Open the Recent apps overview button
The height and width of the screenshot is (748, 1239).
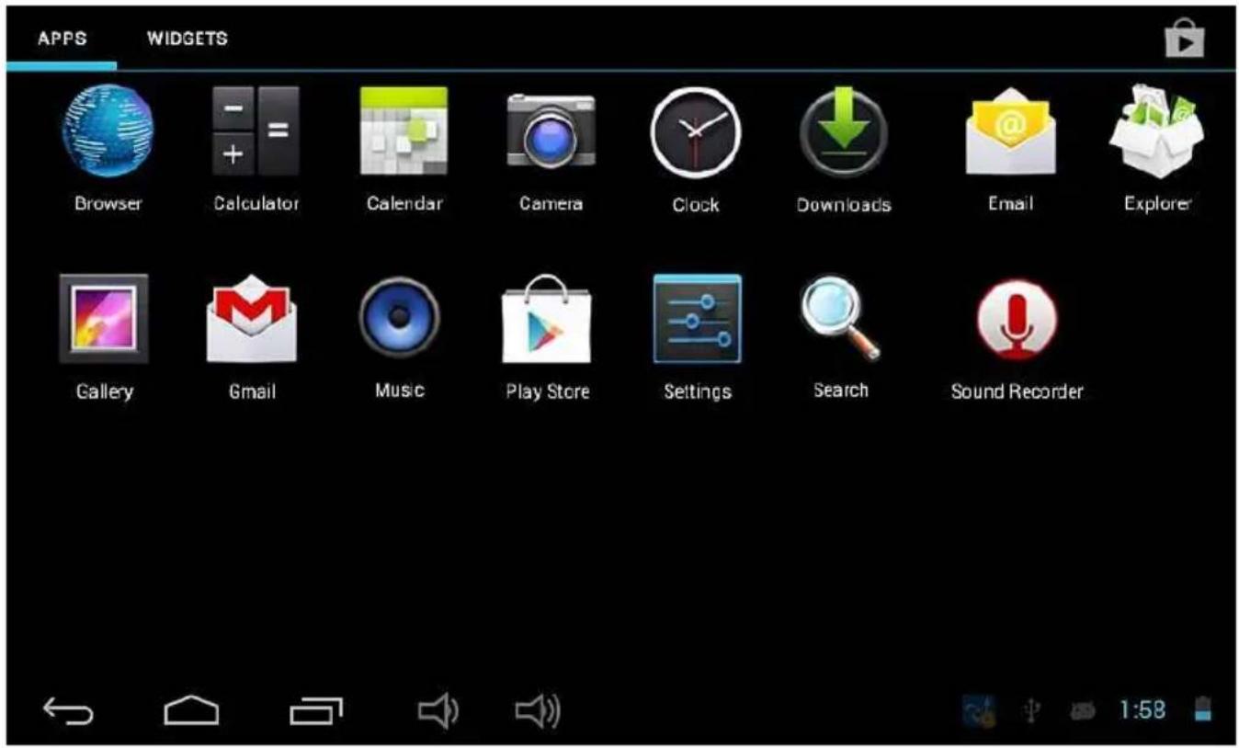coord(315,710)
